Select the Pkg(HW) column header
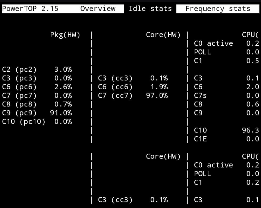The height and width of the screenshot is (208, 261). [x=65, y=35]
